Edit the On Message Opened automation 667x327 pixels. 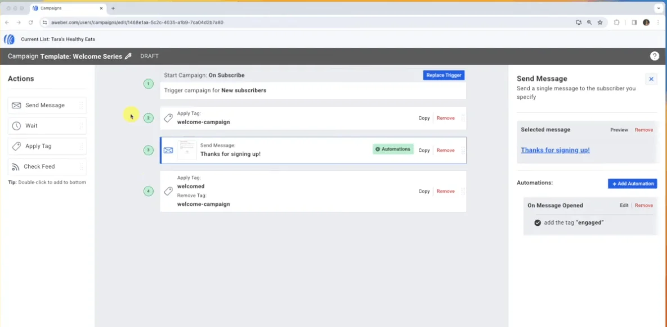[x=624, y=205]
